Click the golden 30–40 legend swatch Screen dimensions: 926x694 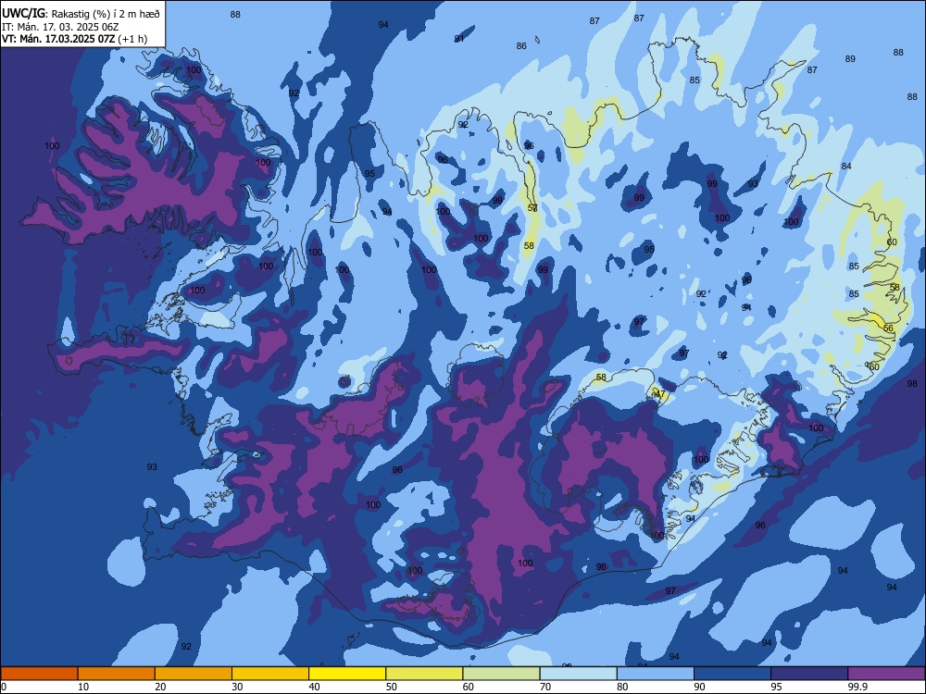click(x=270, y=674)
